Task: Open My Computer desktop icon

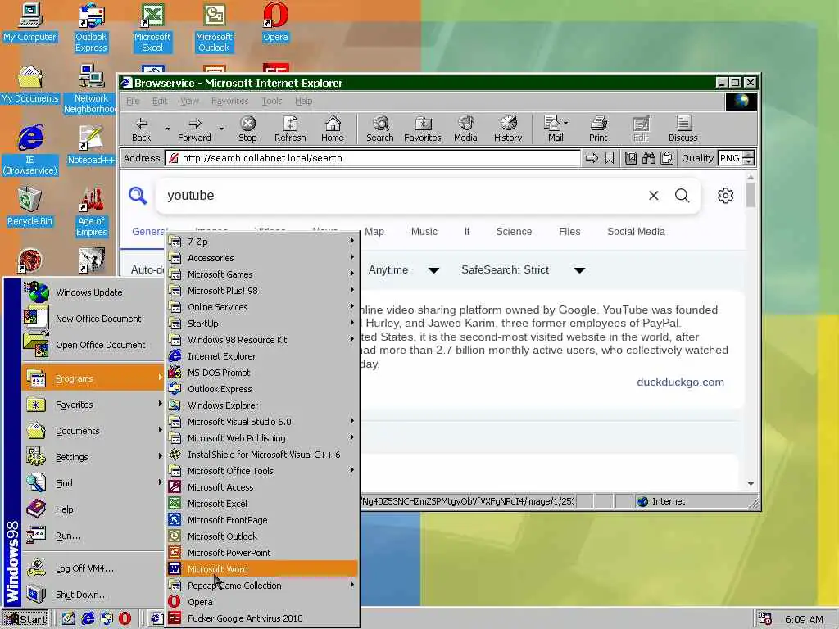Action: (x=30, y=22)
